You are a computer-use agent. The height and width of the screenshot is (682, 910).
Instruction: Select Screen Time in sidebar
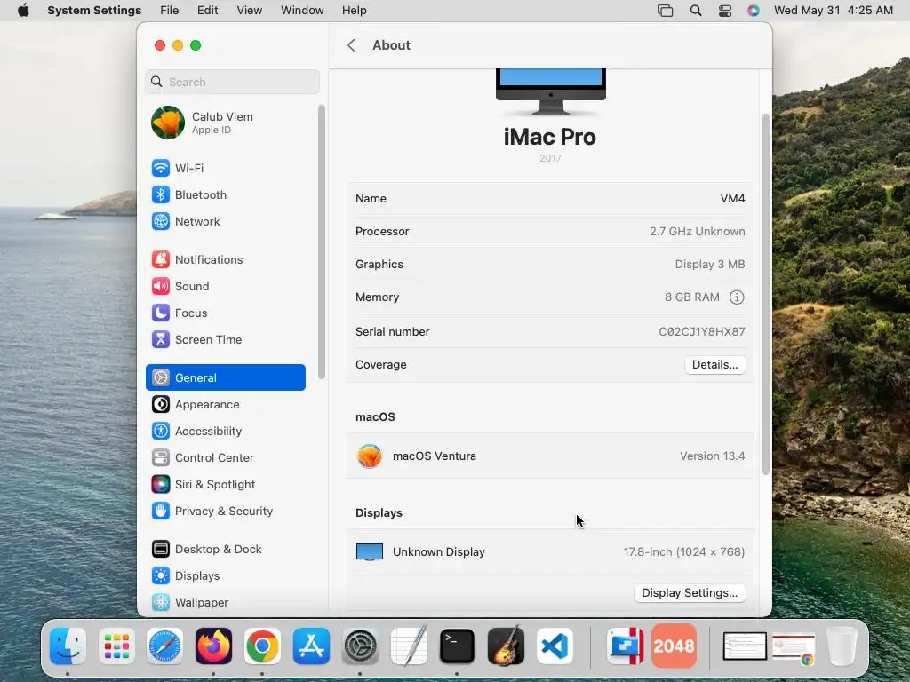[225, 340]
